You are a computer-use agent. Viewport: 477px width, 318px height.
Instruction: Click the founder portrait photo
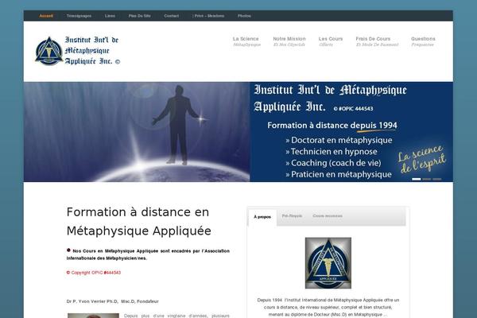(93, 316)
